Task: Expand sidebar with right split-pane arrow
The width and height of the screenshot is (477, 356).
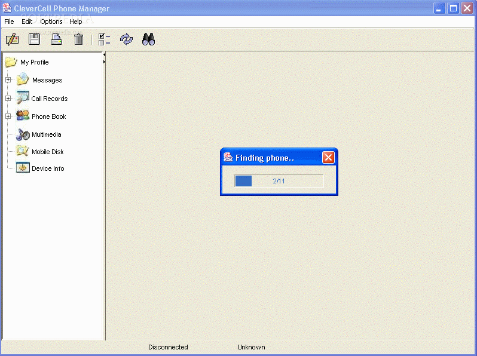Action: 104,62
